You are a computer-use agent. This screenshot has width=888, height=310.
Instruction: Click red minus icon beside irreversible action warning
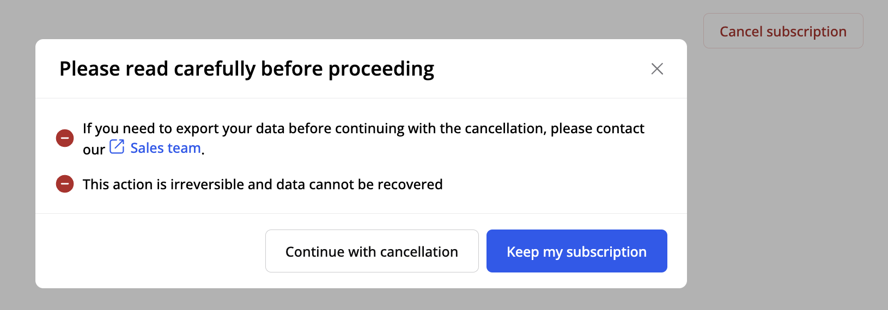65,184
